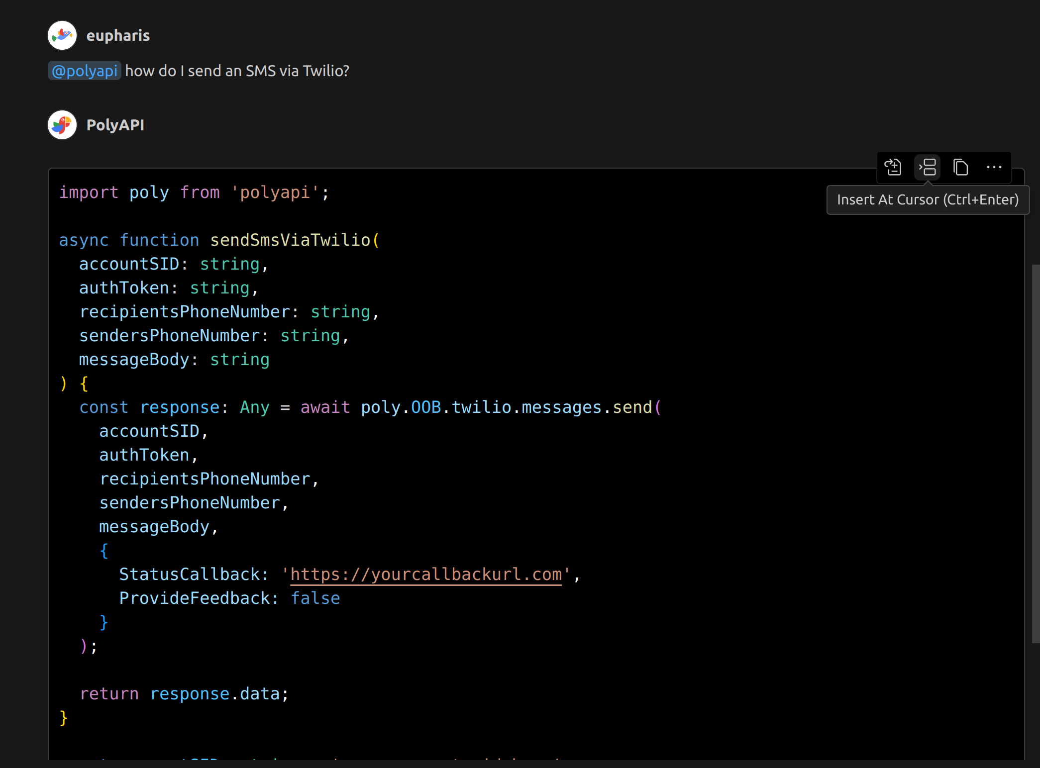Click the authToken: string parameter line
Viewport: 1040px width, 768px height.
[169, 288]
